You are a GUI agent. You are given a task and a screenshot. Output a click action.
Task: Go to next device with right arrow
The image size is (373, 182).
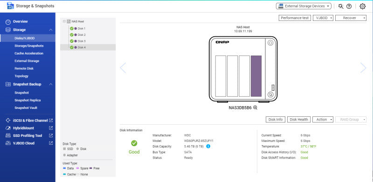(x=363, y=68)
